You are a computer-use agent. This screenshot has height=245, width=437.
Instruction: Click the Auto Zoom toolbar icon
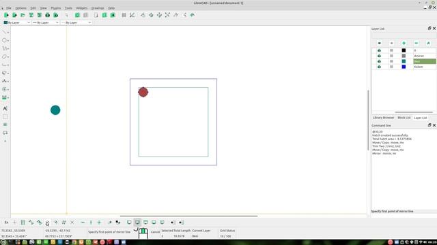pyautogui.click(x=167, y=15)
